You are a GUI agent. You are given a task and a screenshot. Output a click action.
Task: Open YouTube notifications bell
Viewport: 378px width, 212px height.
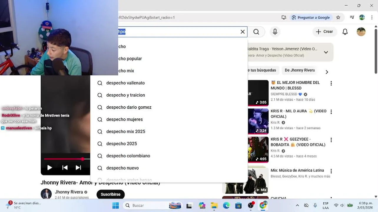345,32
